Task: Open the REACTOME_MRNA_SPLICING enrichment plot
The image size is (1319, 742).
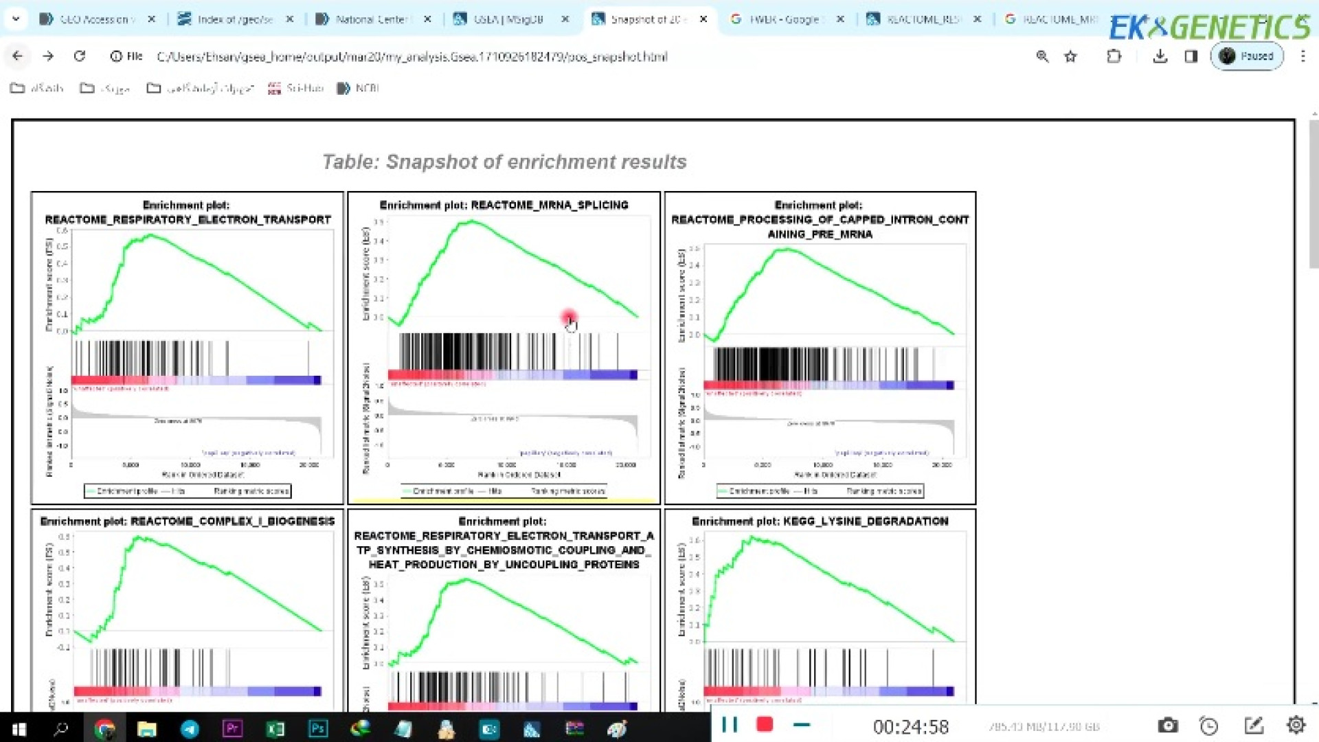Action: (504, 348)
